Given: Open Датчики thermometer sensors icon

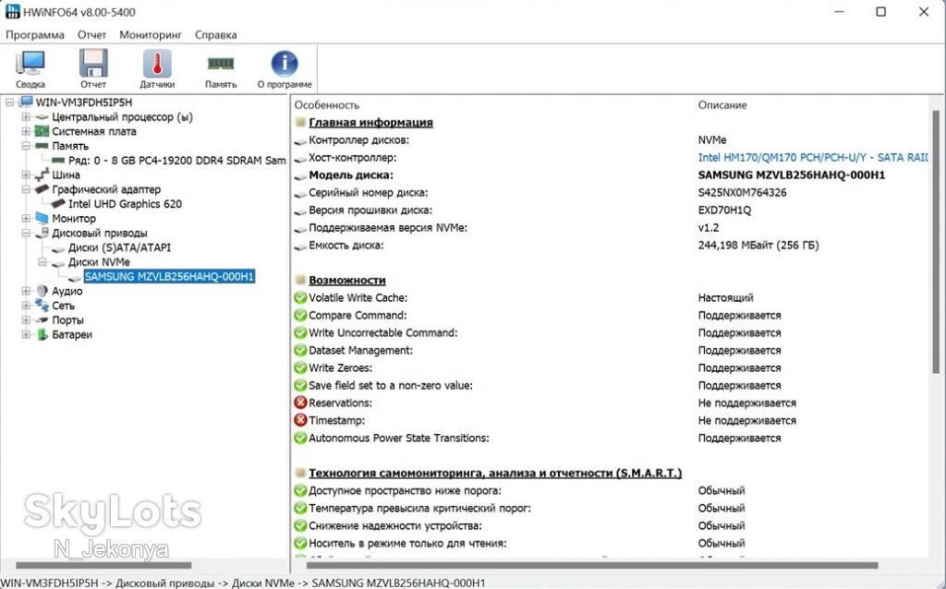Looking at the screenshot, I should click(x=157, y=64).
